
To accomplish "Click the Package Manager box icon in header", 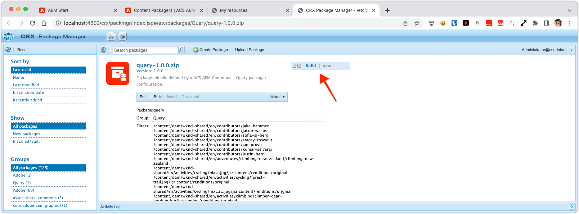I will point(122,36).
